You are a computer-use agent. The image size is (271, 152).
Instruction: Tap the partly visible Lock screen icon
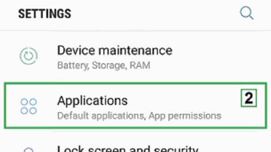(x=28, y=150)
